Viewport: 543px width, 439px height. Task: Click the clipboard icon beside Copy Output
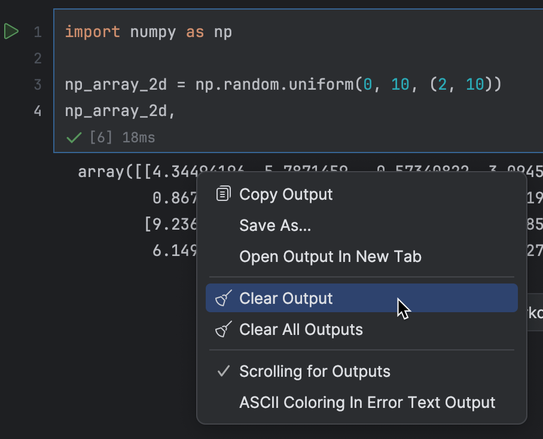click(223, 193)
